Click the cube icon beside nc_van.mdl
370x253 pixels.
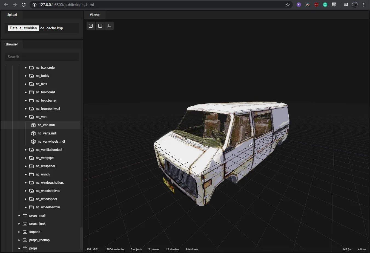[x=33, y=125]
